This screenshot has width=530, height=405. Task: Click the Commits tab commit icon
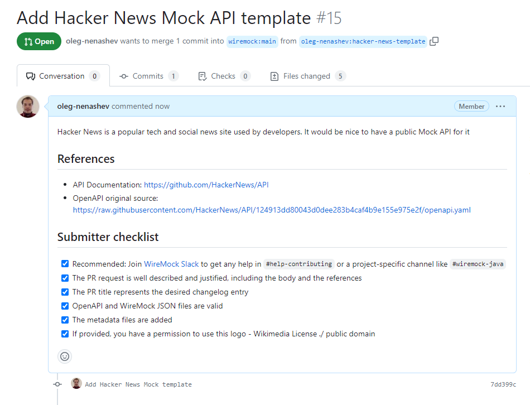pyautogui.click(x=124, y=76)
